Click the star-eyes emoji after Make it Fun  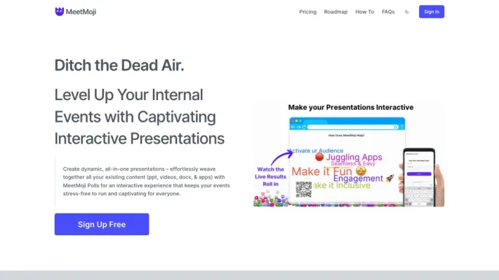click(361, 171)
